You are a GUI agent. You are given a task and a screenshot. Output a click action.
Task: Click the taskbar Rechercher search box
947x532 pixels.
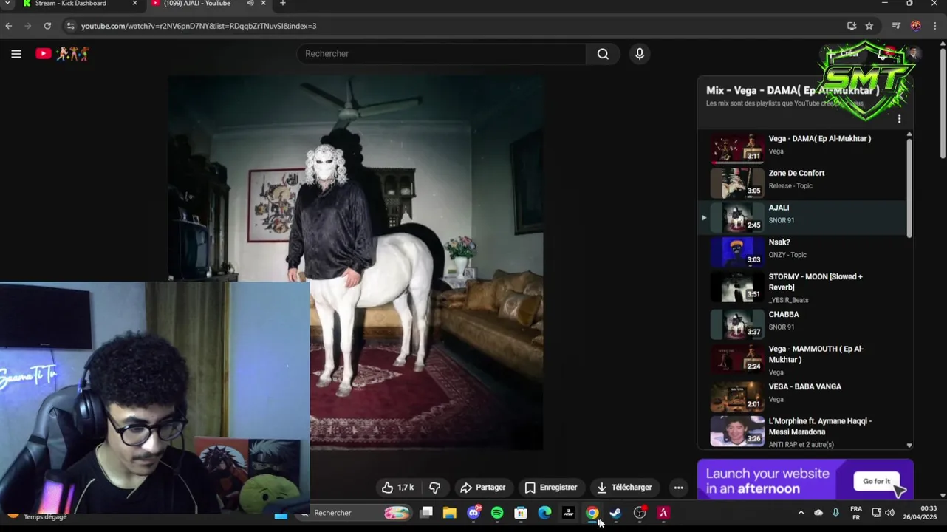coord(353,514)
